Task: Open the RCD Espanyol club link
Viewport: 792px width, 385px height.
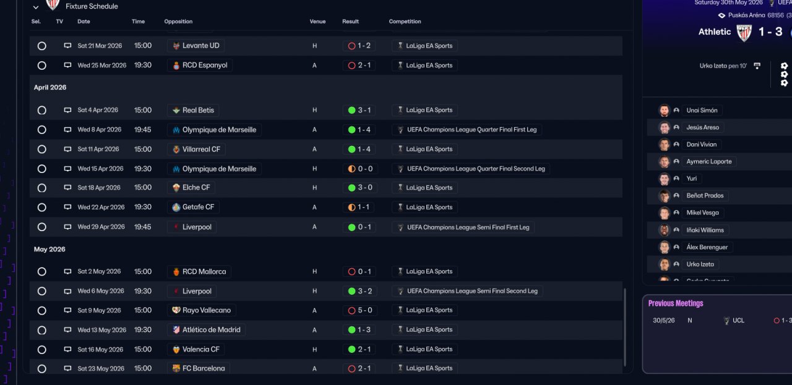Action: (199, 66)
